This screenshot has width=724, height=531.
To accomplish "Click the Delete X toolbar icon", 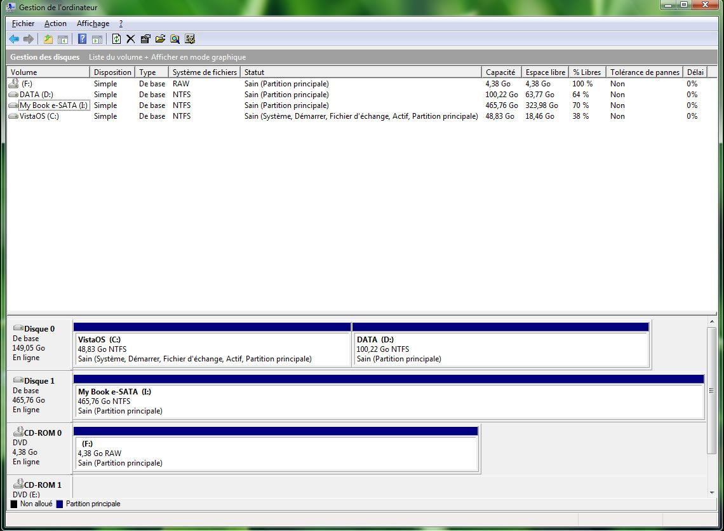I will click(131, 39).
